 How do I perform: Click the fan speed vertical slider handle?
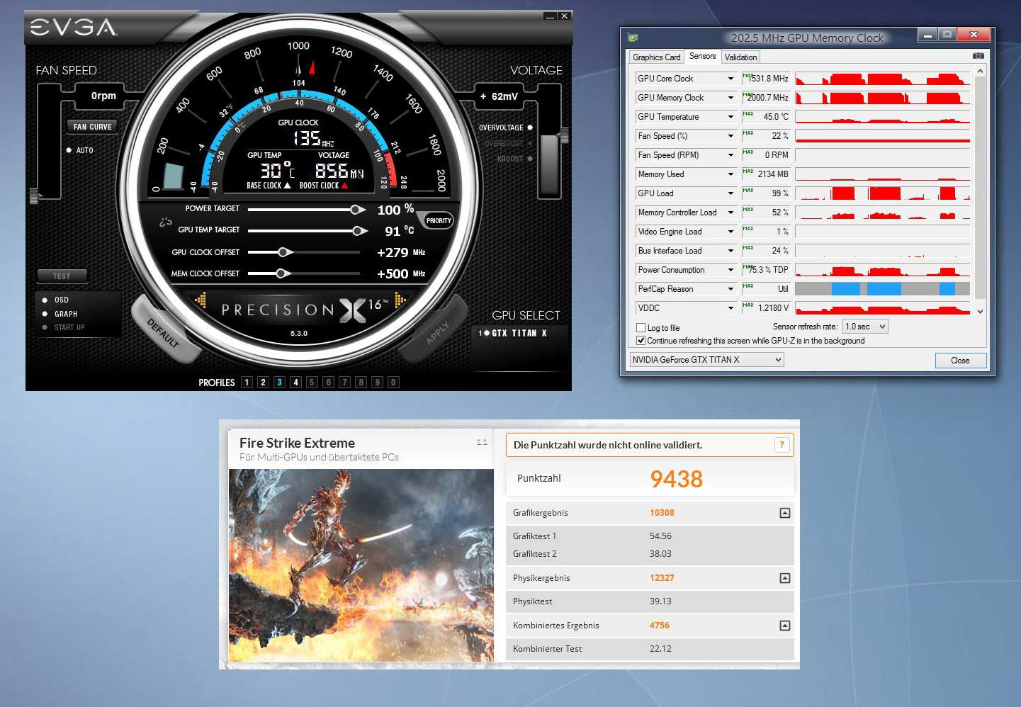pos(33,196)
